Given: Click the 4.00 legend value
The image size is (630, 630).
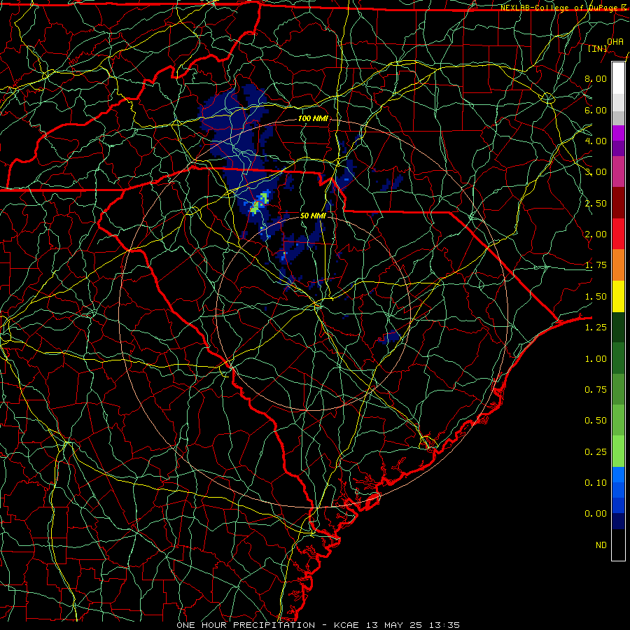Looking at the screenshot, I should pos(596,141).
